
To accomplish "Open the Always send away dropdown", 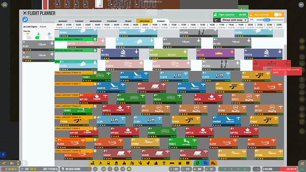I will coord(234,20).
